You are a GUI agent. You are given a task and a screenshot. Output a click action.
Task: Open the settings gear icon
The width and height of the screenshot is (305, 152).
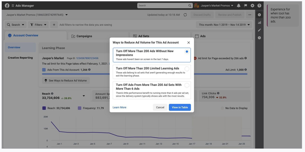coord(252,6)
